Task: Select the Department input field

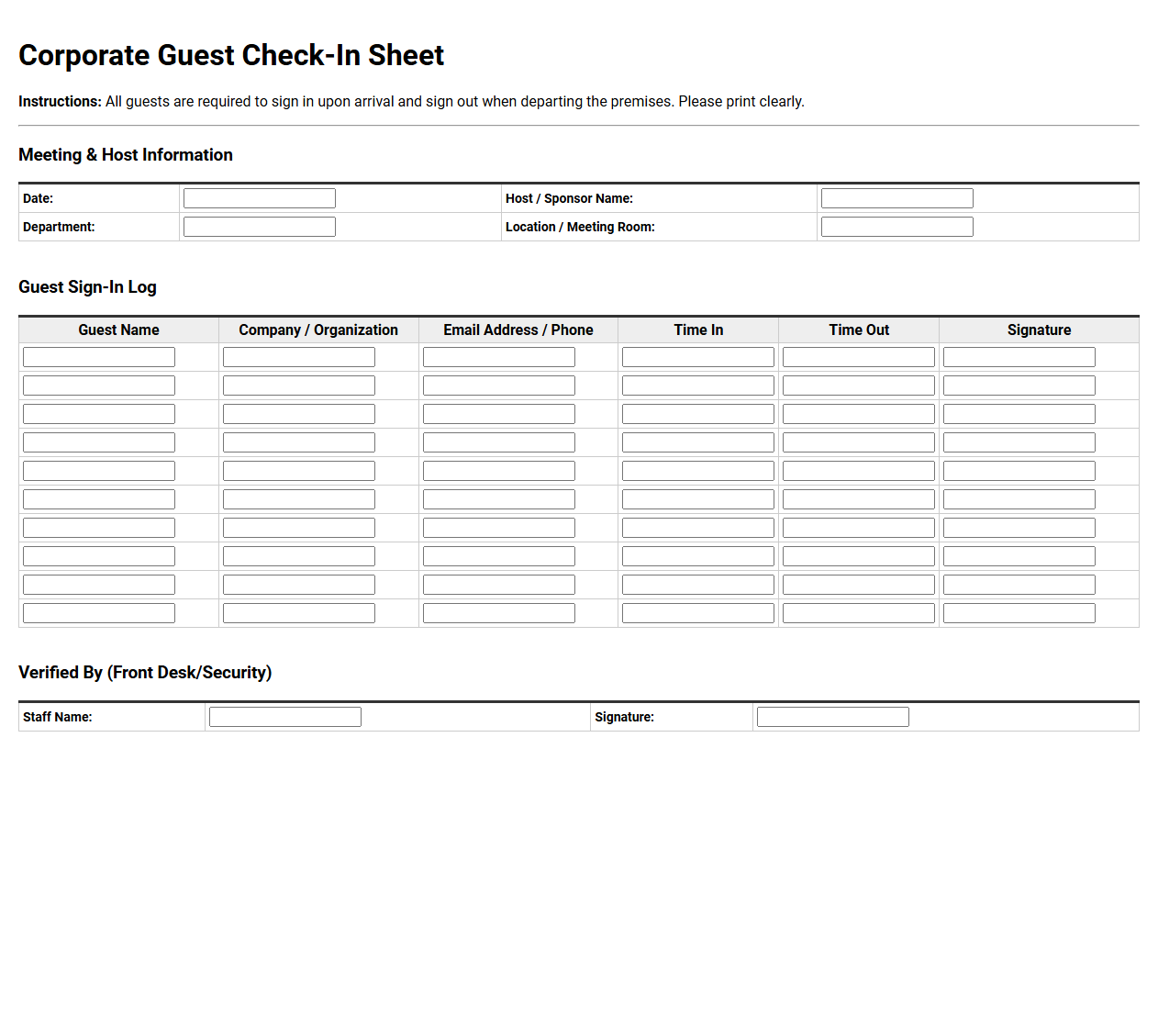Action: tap(260, 227)
